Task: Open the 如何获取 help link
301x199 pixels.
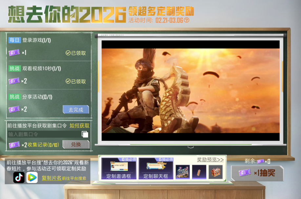Action: (80, 126)
